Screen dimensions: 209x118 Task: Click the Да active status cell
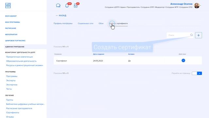[x=129, y=61]
